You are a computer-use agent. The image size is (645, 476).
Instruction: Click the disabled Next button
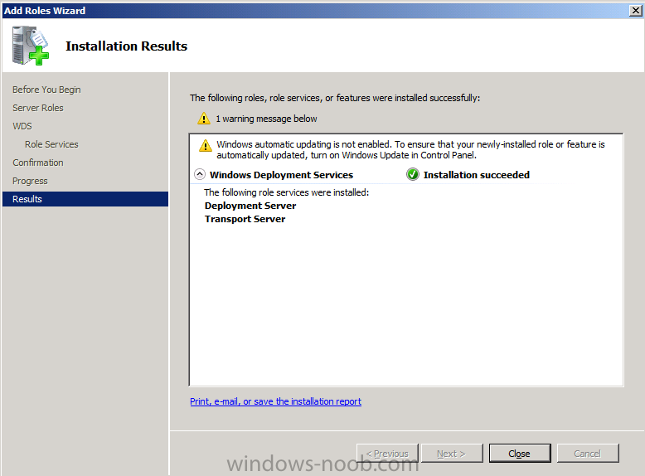[x=452, y=453]
